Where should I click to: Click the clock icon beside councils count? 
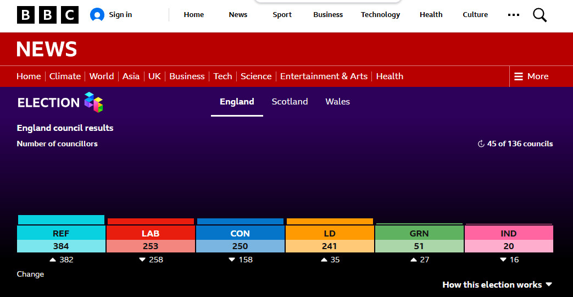pyautogui.click(x=481, y=144)
